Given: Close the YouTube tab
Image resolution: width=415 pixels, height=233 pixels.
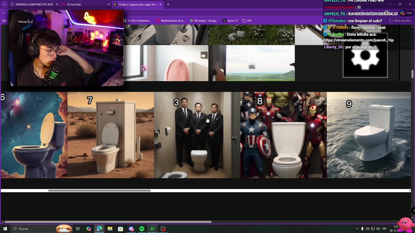Looking at the screenshot, I should (109, 5).
